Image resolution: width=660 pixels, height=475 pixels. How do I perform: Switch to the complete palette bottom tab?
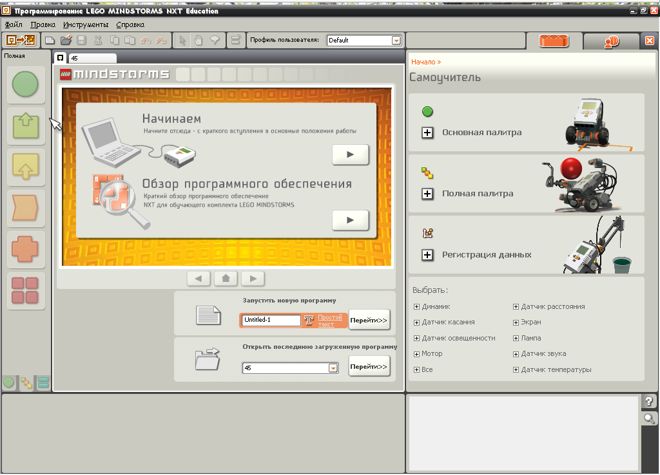pyautogui.click(x=26, y=383)
